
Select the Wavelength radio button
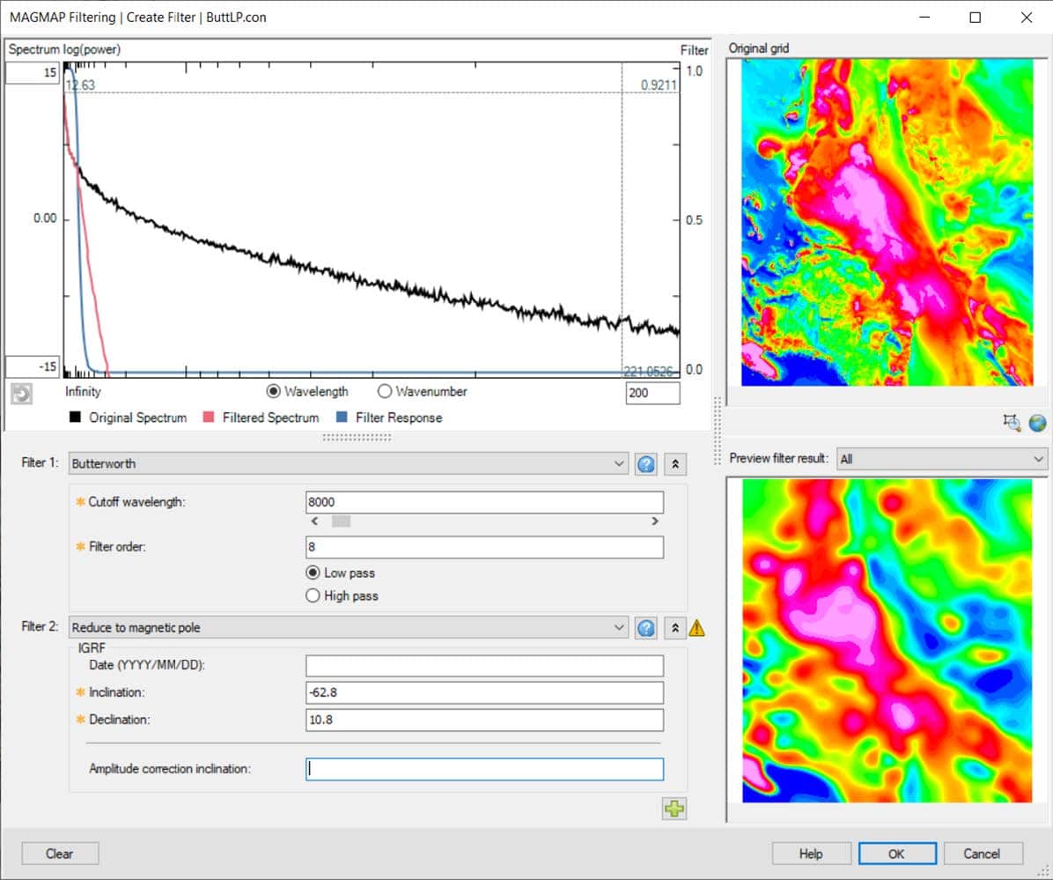[x=273, y=391]
